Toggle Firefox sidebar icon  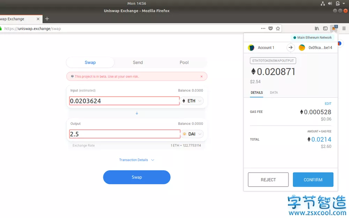325,29
